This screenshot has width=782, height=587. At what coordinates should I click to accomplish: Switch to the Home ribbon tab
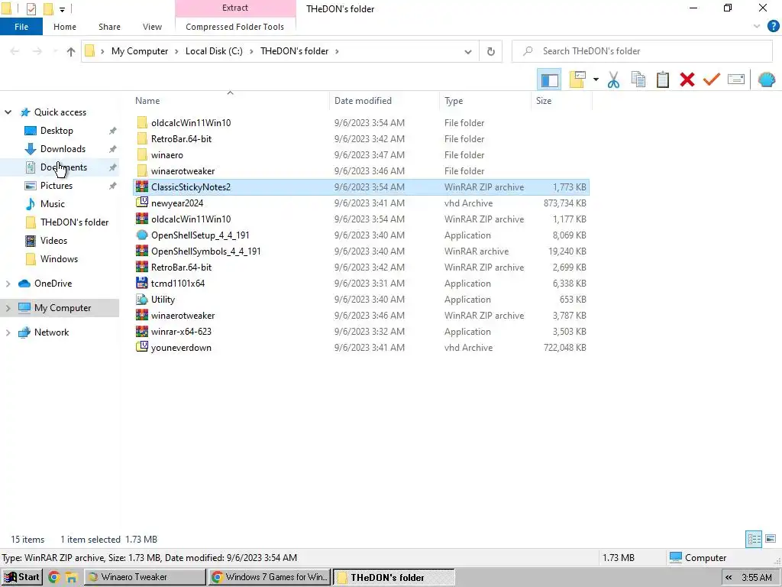tap(65, 27)
